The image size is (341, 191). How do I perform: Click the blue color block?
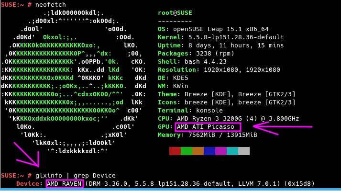(209, 151)
